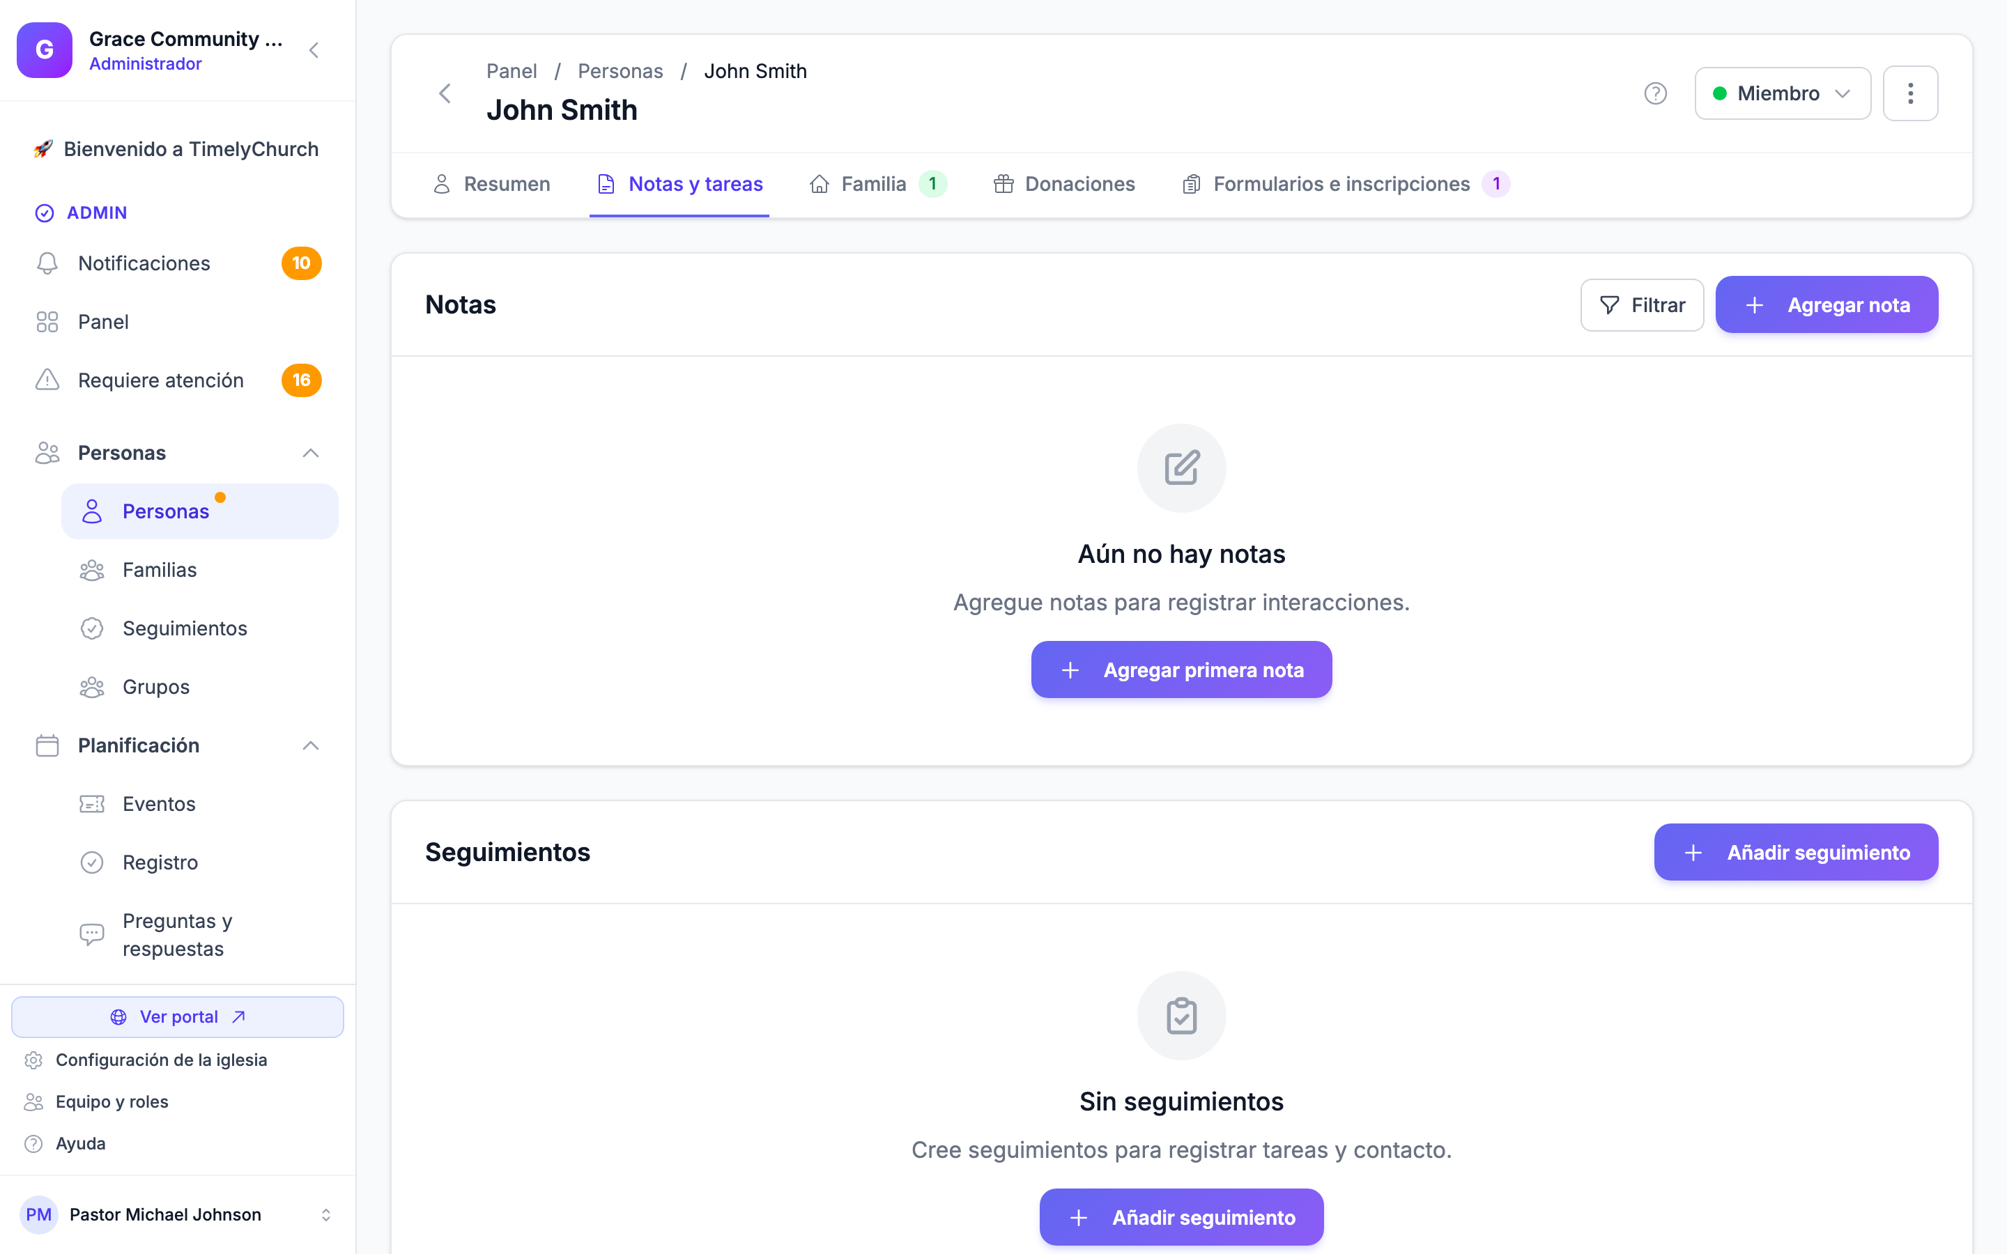
Task: Switch to the Resumen tab
Action: pyautogui.click(x=491, y=184)
